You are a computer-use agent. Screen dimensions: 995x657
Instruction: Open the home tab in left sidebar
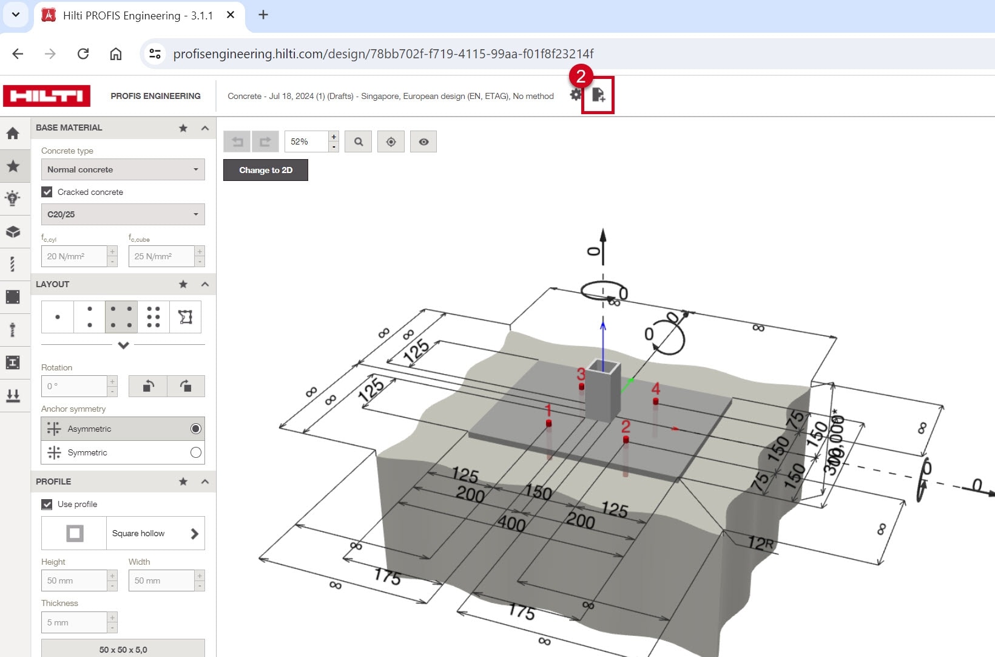(x=13, y=134)
